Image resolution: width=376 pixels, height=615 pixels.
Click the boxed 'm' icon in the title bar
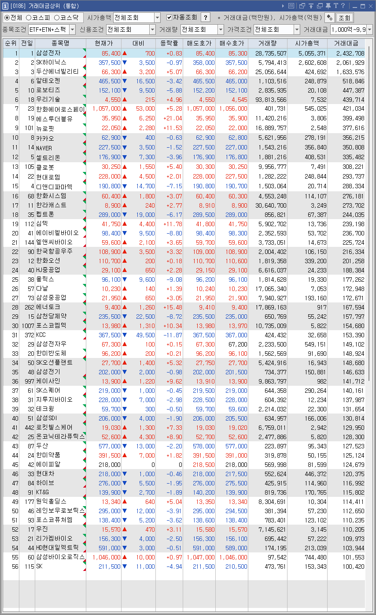291,6
